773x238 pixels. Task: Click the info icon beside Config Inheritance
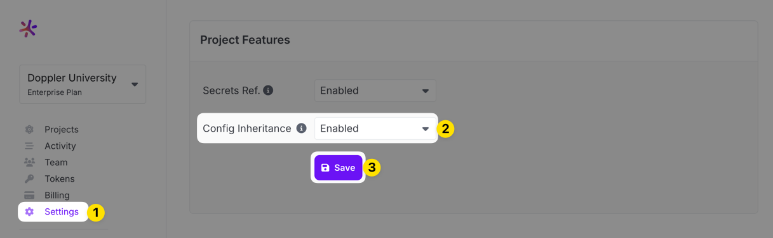tap(302, 128)
